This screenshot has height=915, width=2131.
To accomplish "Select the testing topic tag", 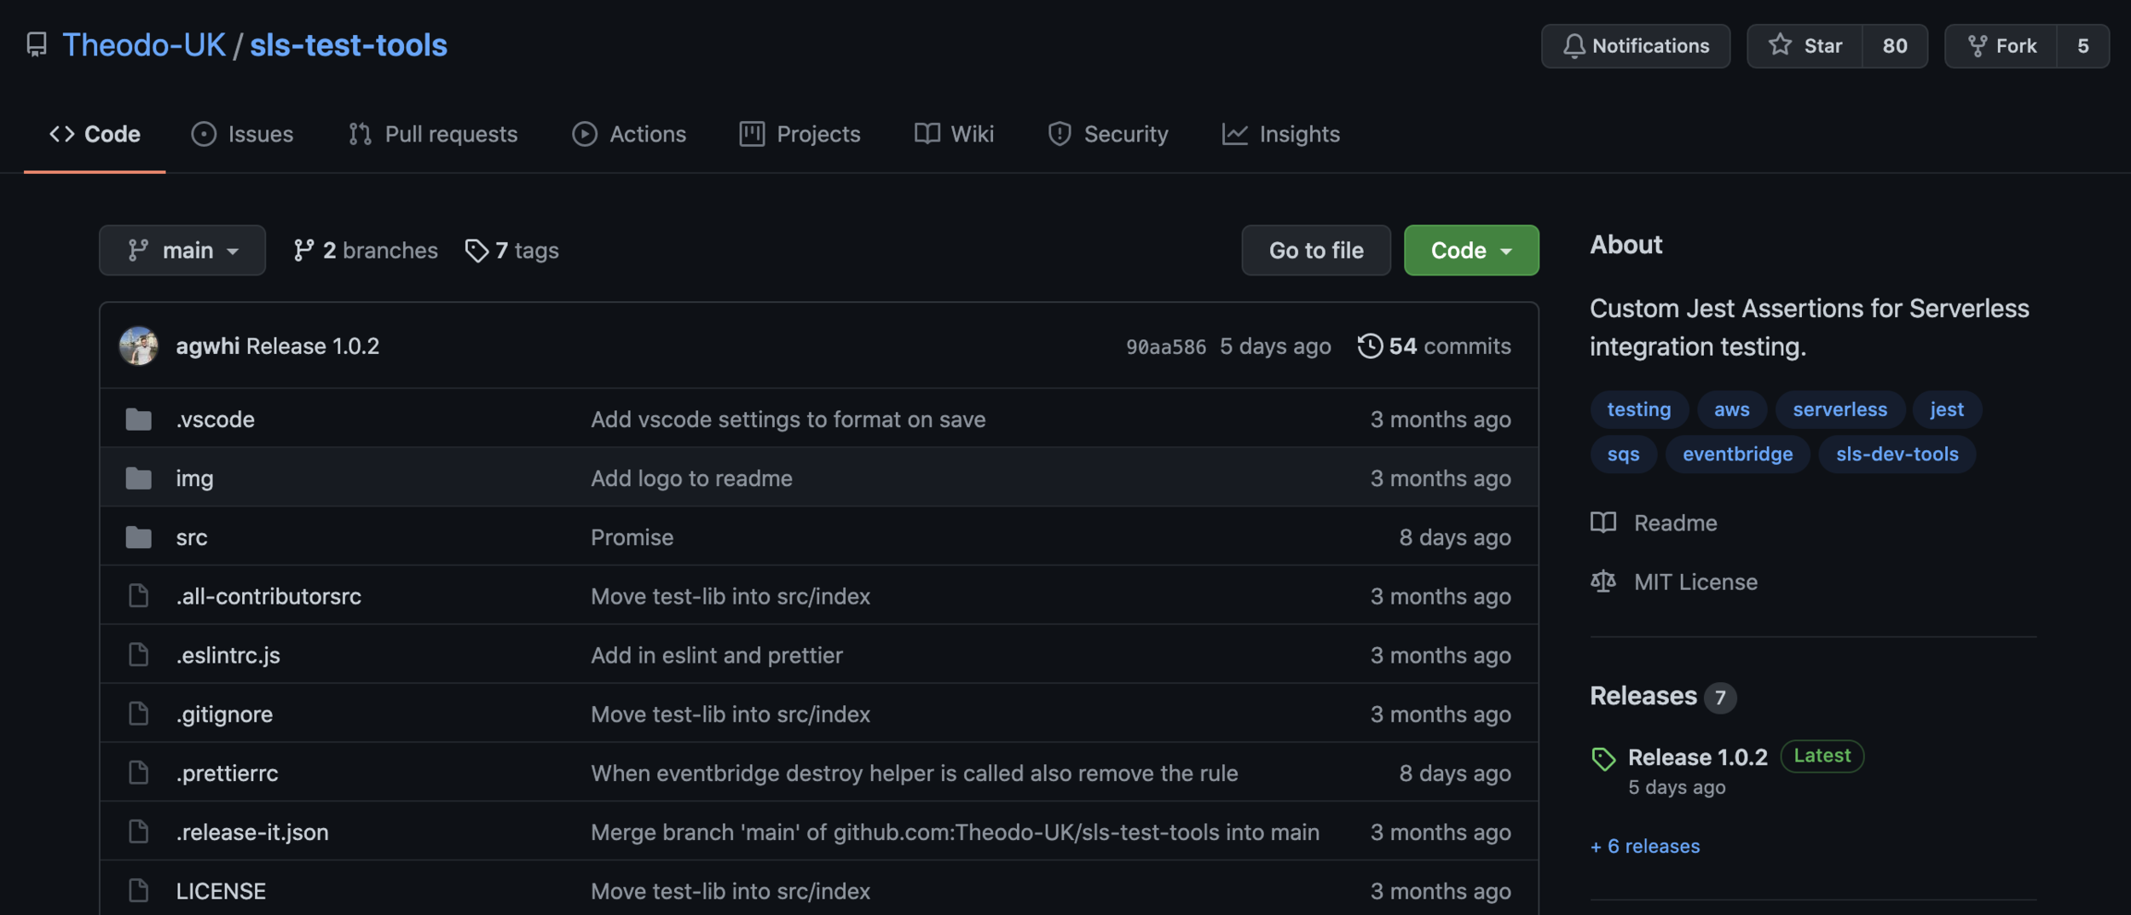I will coord(1638,408).
